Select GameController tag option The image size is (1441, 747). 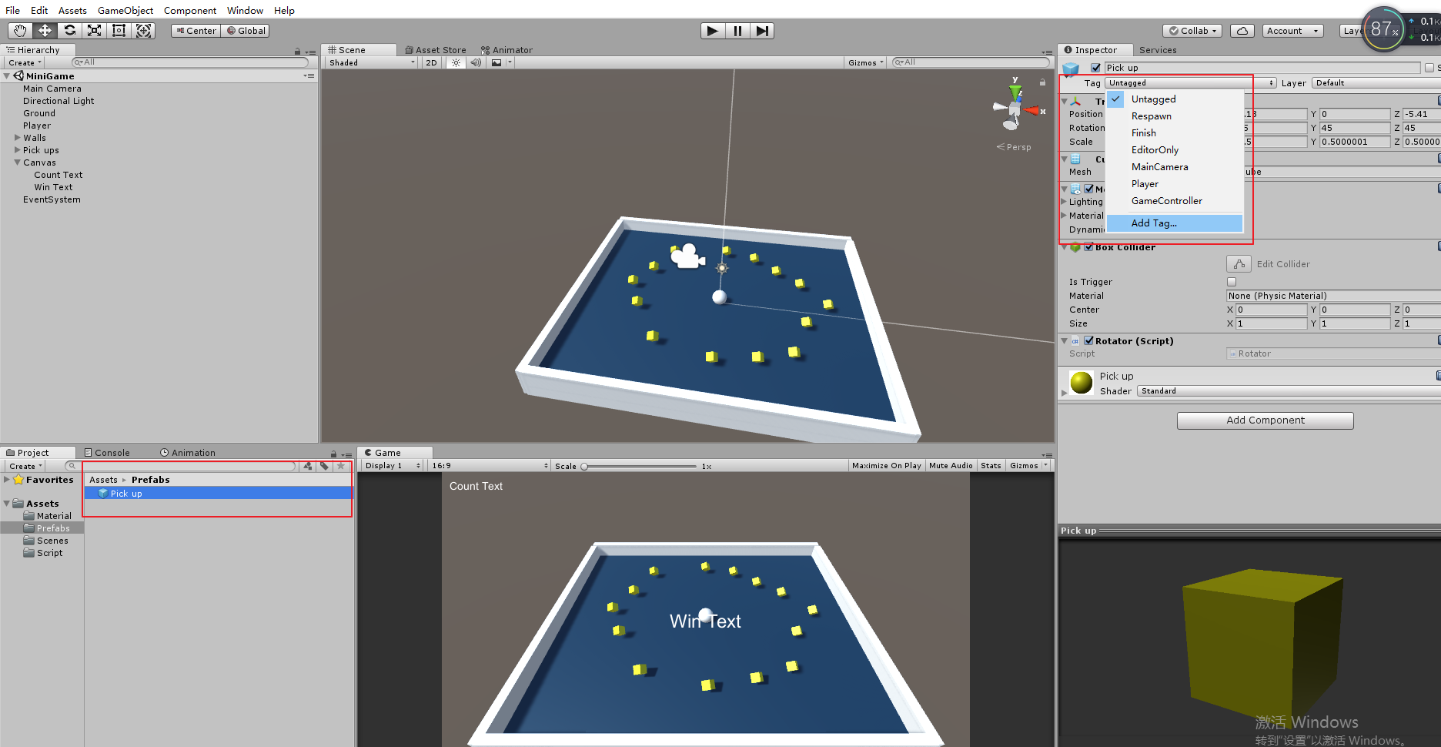click(1175, 201)
